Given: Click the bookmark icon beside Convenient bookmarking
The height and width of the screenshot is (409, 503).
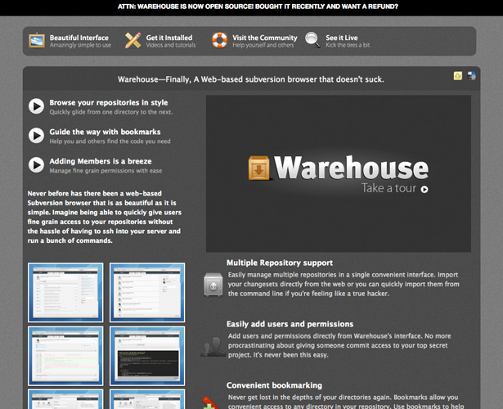Looking at the screenshot, I should coord(210,403).
